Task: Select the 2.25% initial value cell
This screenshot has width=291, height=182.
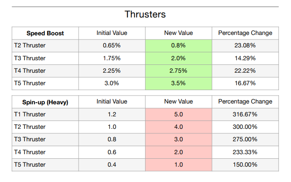Action: coord(112,71)
